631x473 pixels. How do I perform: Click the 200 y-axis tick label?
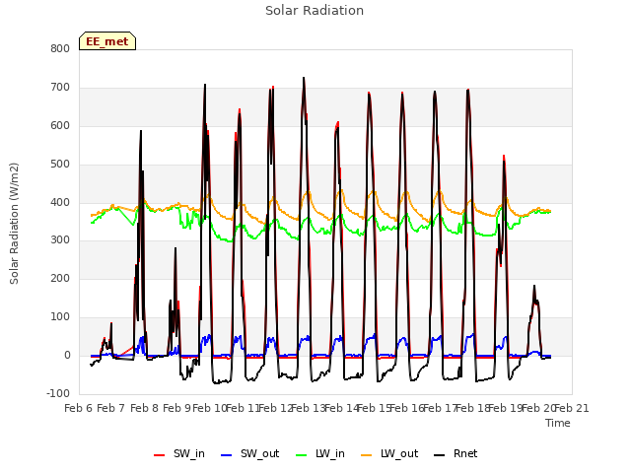[60, 278]
